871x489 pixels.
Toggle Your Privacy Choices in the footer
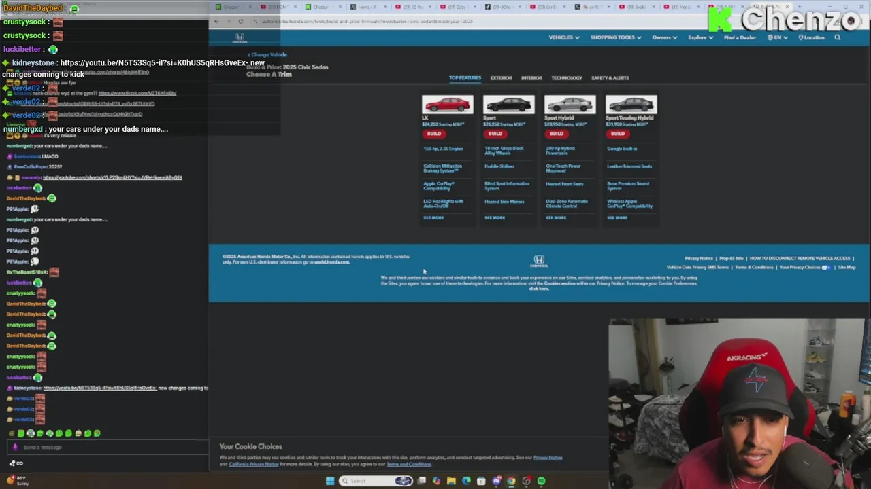point(804,267)
